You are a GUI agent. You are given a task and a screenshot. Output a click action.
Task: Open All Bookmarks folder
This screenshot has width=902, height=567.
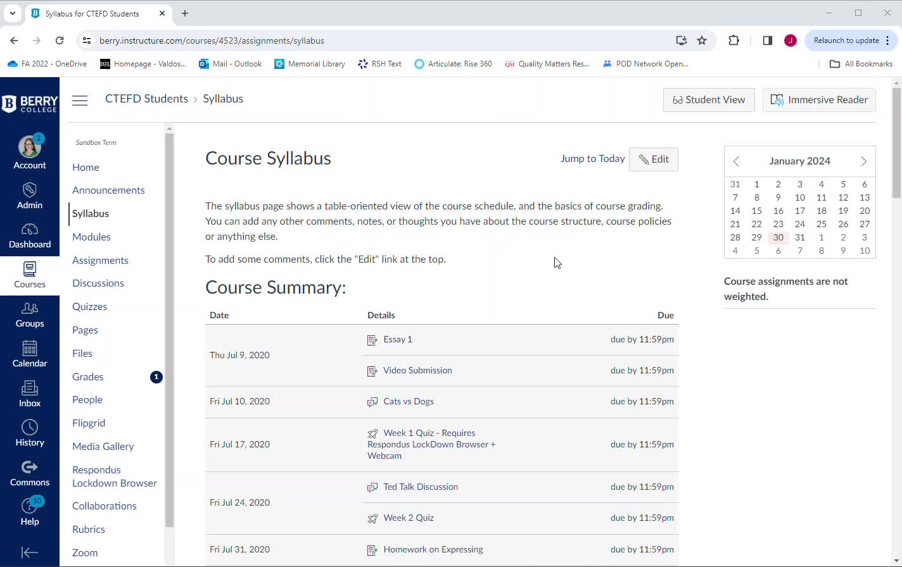click(861, 64)
